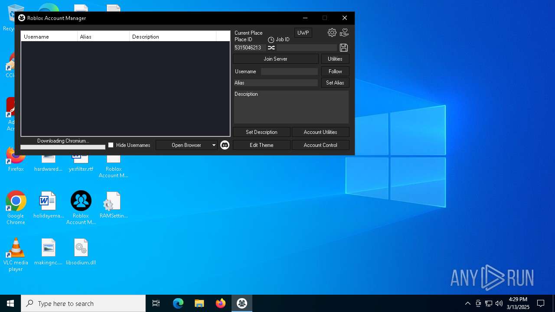
Task: Click the network tray icon
Action: pos(489,303)
